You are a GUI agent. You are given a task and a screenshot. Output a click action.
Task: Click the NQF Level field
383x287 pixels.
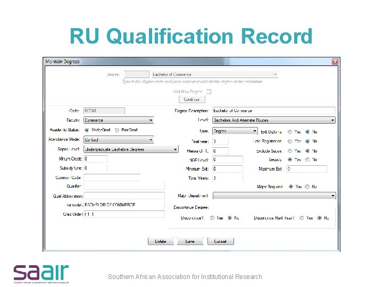click(x=228, y=159)
